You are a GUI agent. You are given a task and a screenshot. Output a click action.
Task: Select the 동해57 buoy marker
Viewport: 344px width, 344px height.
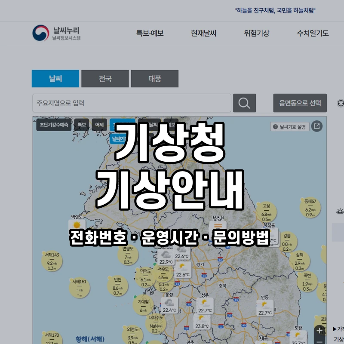point(310,208)
